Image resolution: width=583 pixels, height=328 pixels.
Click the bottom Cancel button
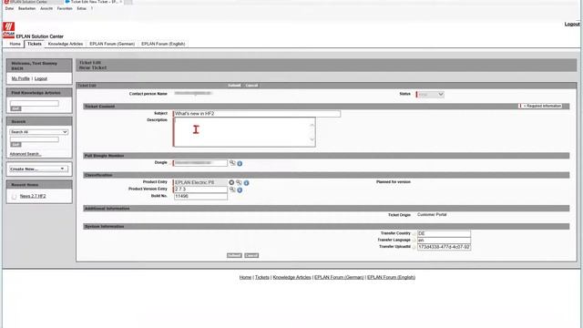coord(251,255)
